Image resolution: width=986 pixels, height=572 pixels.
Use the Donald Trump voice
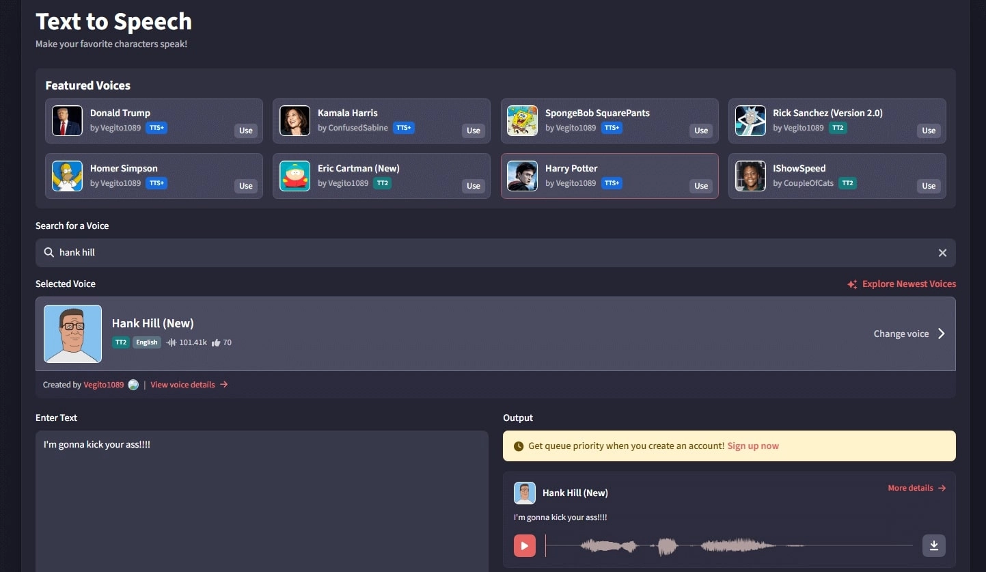246,131
